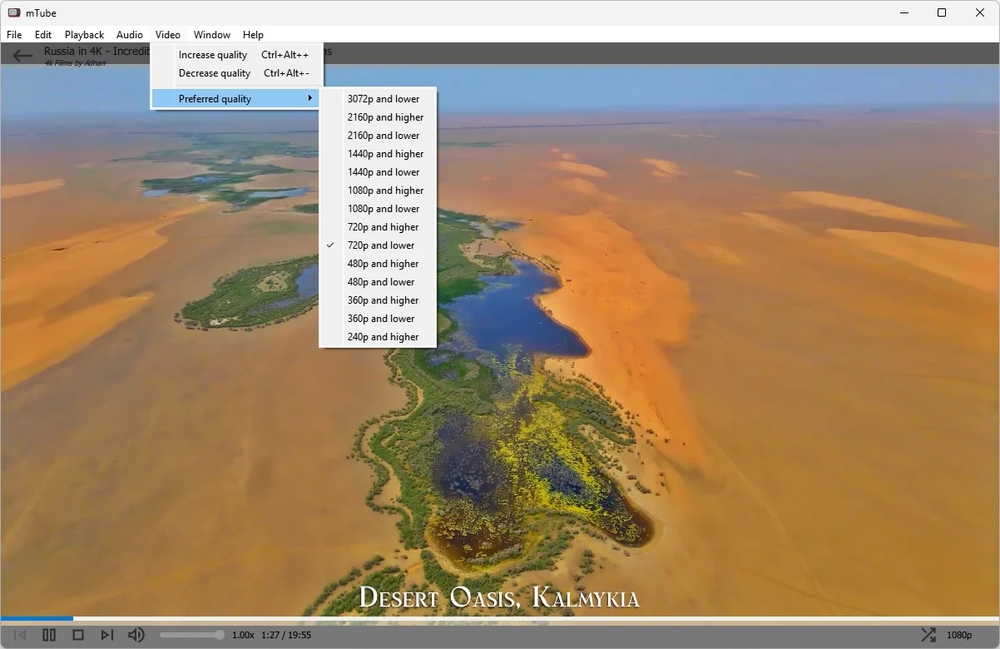Open the Playback menu
This screenshot has width=1000, height=649.
[x=84, y=35]
